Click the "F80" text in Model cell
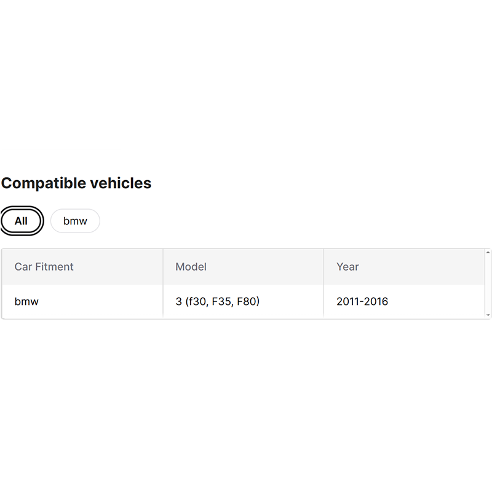 point(246,301)
